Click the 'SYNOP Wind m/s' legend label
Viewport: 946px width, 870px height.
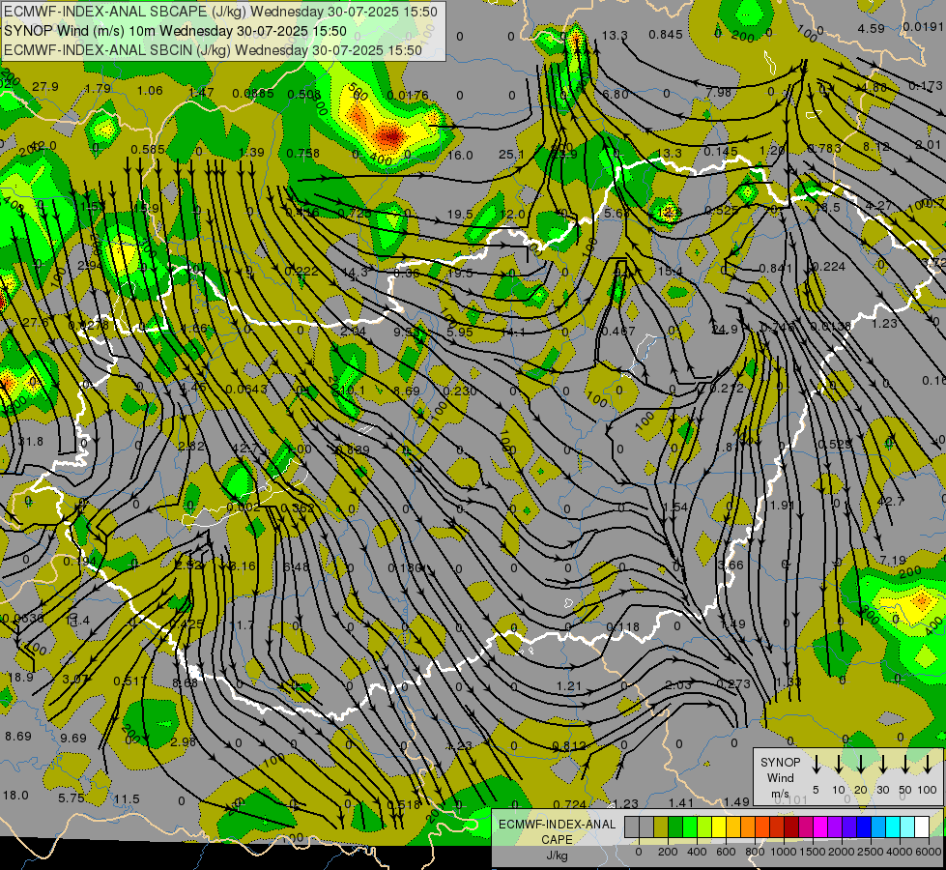(780, 777)
